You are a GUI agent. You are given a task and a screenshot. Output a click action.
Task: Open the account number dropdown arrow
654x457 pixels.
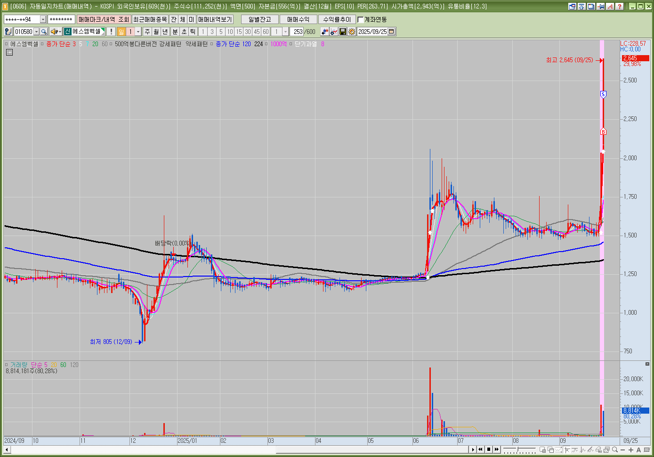pyautogui.click(x=43, y=19)
